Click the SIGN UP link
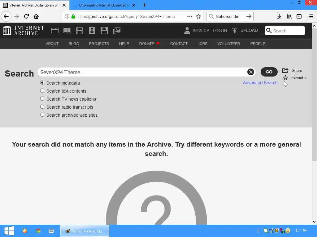Image resolution: width=317 pixels, height=237 pixels. click(x=201, y=31)
